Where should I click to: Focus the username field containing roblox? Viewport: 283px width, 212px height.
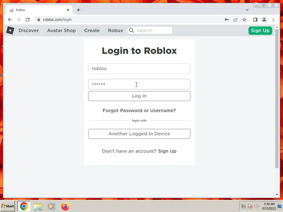tap(139, 69)
